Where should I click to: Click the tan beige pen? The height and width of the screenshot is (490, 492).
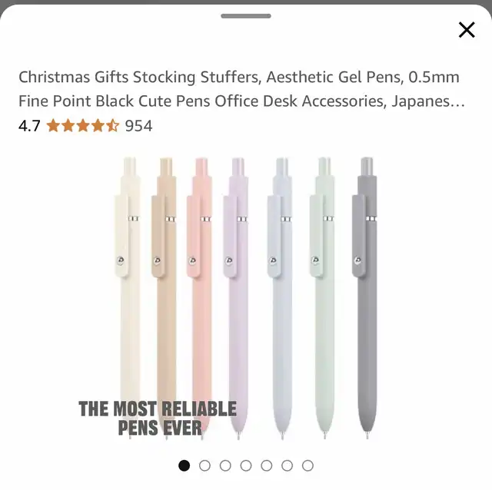[x=165, y=297]
